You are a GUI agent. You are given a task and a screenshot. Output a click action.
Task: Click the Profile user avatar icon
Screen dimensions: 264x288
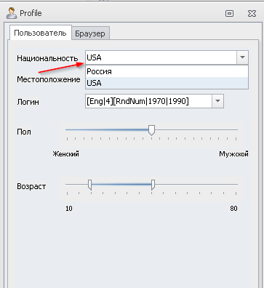click(12, 13)
